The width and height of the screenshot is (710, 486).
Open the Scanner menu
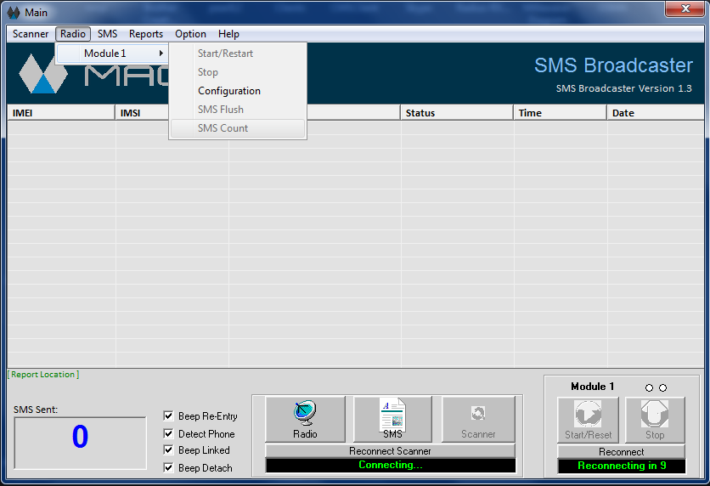31,34
